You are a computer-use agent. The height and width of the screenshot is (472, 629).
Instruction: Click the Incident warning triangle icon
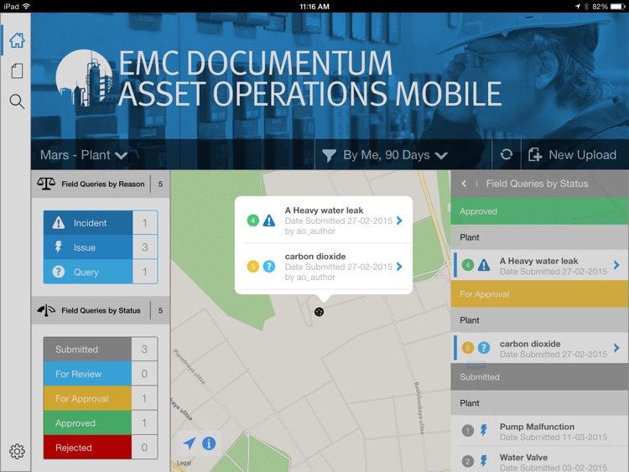click(x=59, y=222)
